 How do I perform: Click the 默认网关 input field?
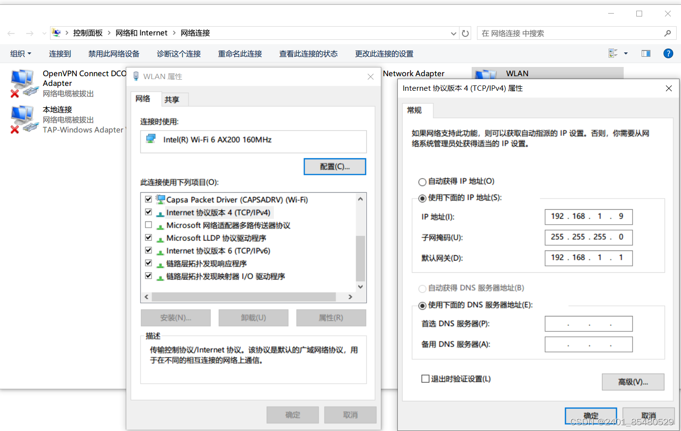point(589,258)
